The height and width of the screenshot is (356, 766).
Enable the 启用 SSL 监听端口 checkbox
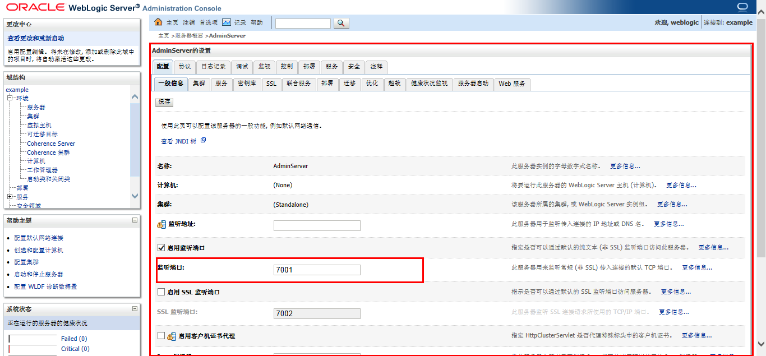(161, 292)
